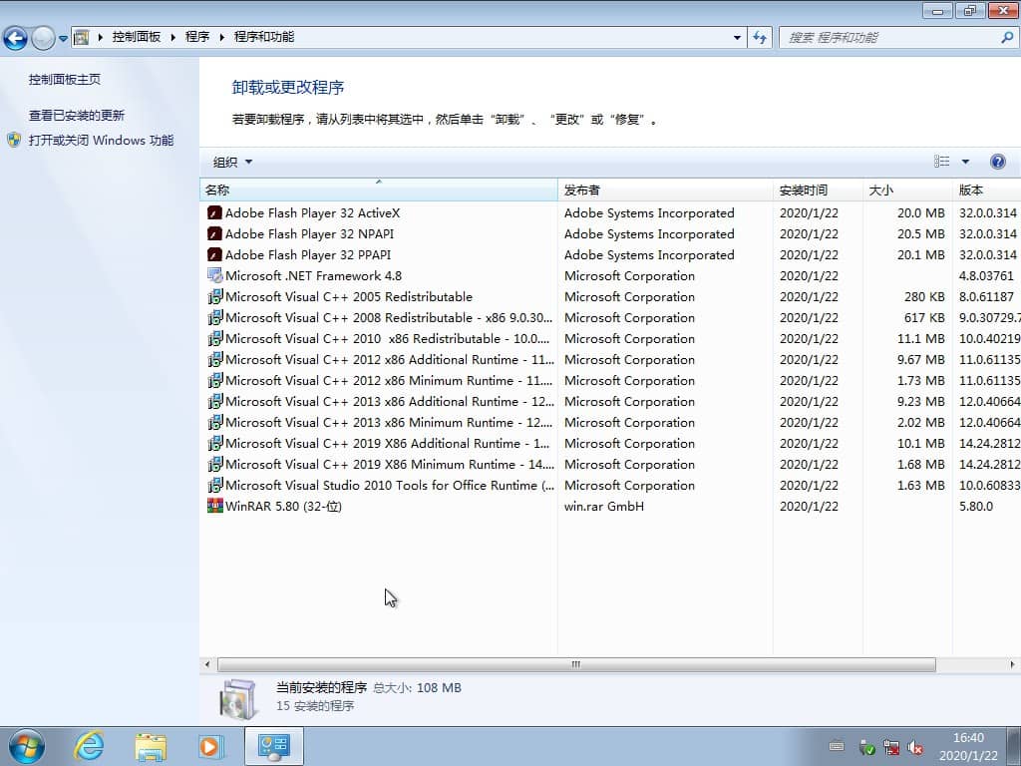This screenshot has height=766, width=1021.
Task: Open 打开或关闭 Windows 功能 link
Action: 101,140
